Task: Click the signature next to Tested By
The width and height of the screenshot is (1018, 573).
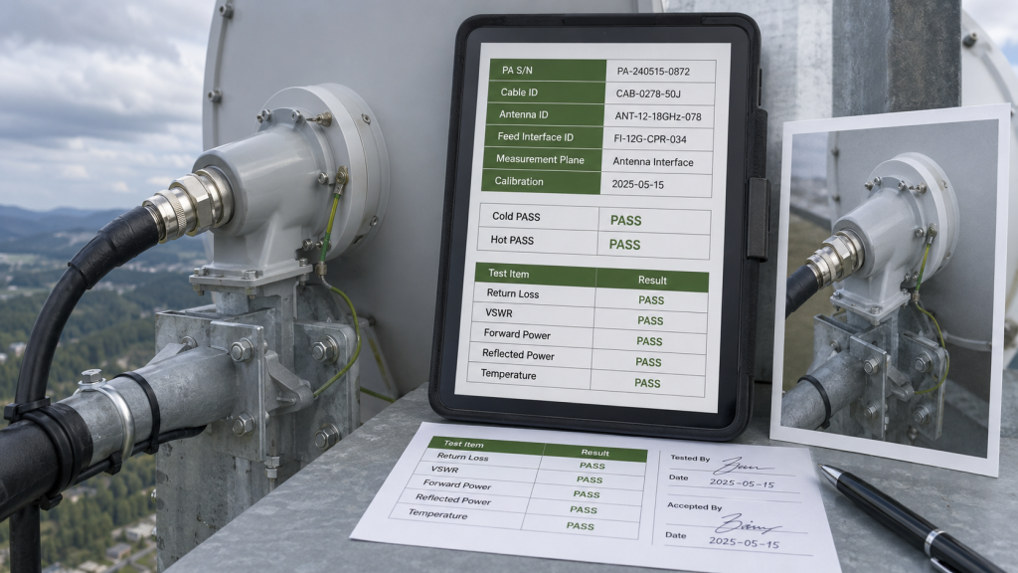Action: point(742,466)
